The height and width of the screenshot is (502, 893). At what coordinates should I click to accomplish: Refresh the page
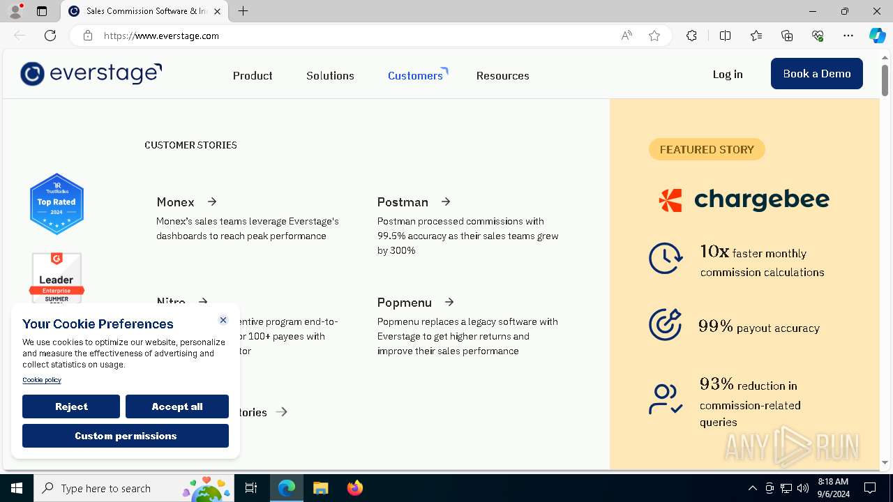click(x=50, y=36)
